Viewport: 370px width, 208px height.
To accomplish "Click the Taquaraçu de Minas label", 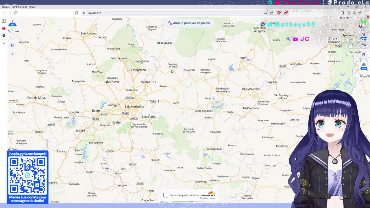I will 173,66.
